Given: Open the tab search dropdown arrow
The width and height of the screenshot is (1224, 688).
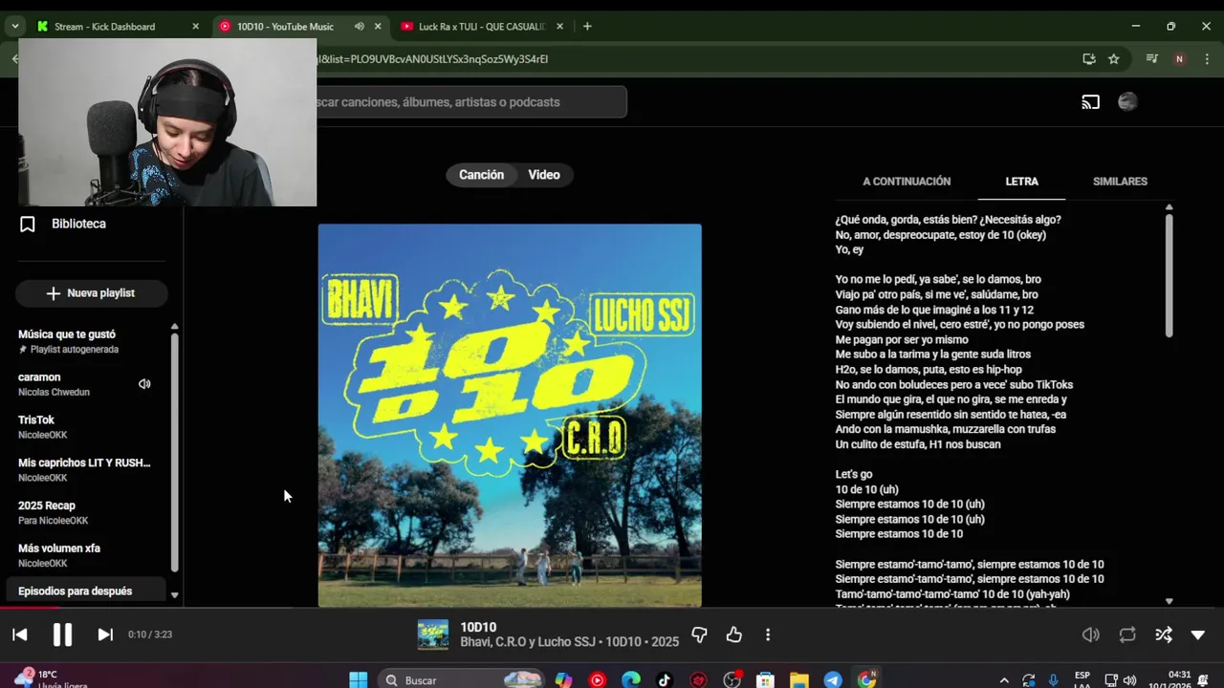Looking at the screenshot, I should pos(14,27).
